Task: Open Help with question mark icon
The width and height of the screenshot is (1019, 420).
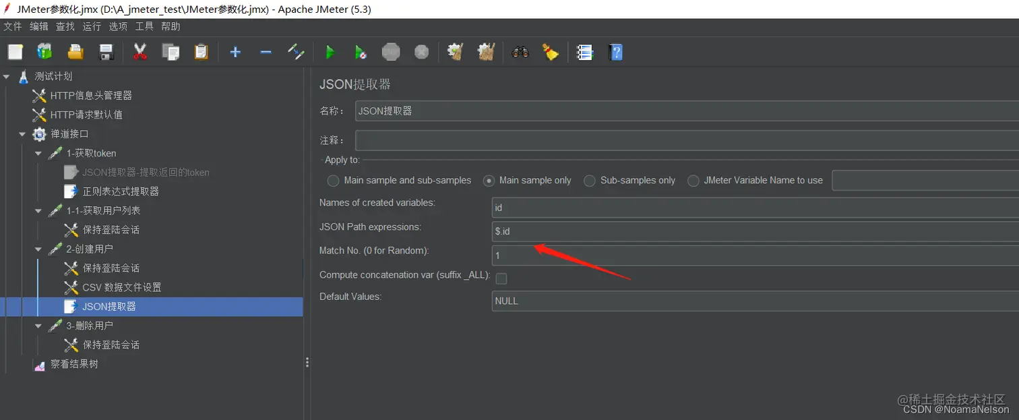Action: point(615,52)
